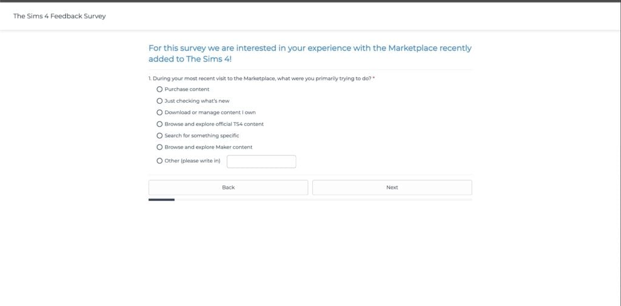The image size is (621, 306).
Task: Click the 'Other (please write in)' label text
Action: click(192, 161)
